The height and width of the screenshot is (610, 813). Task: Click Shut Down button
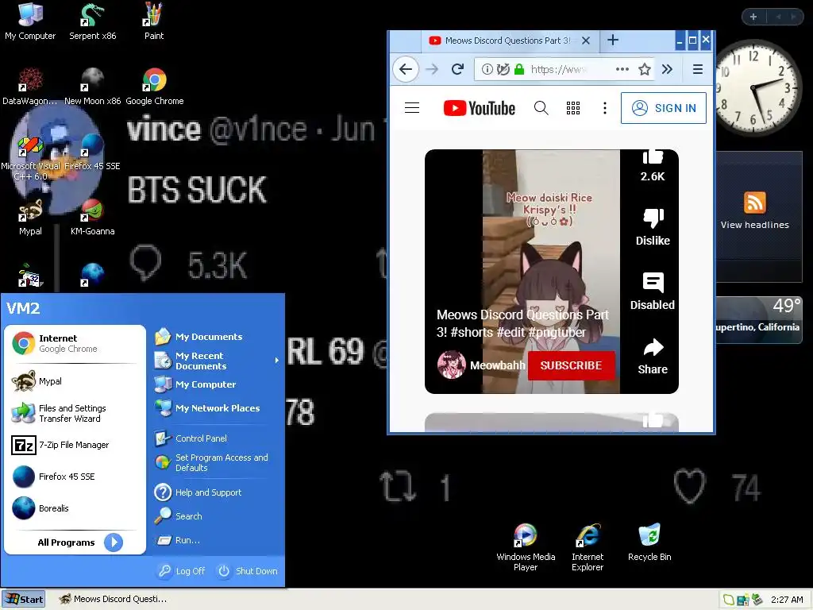tap(248, 570)
